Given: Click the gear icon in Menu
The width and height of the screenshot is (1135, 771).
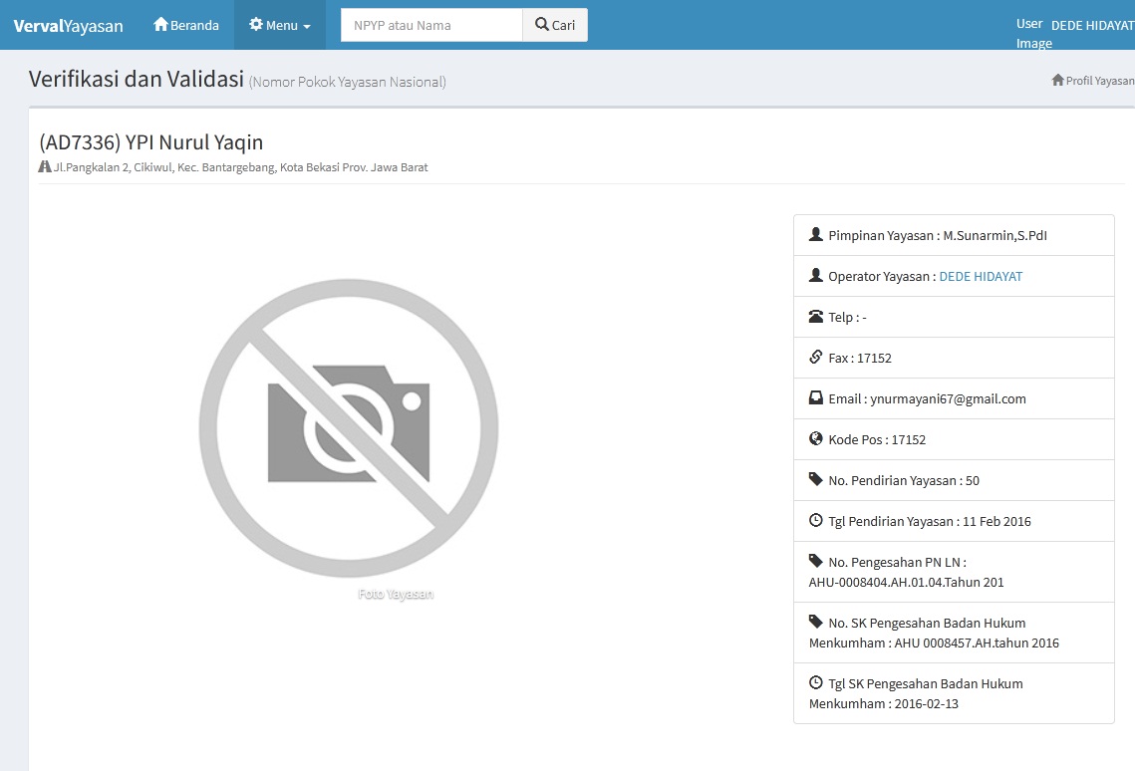Looking at the screenshot, I should pyautogui.click(x=256, y=25).
